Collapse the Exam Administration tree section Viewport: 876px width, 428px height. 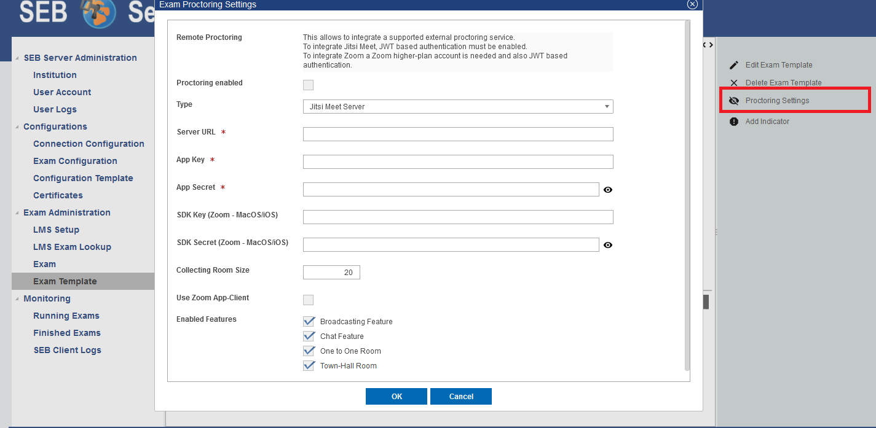[17, 213]
